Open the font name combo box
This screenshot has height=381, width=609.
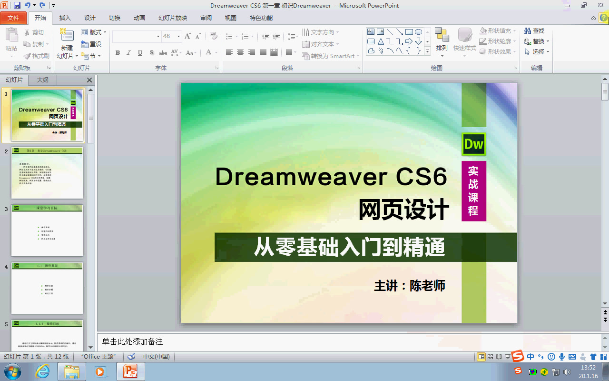coord(137,36)
